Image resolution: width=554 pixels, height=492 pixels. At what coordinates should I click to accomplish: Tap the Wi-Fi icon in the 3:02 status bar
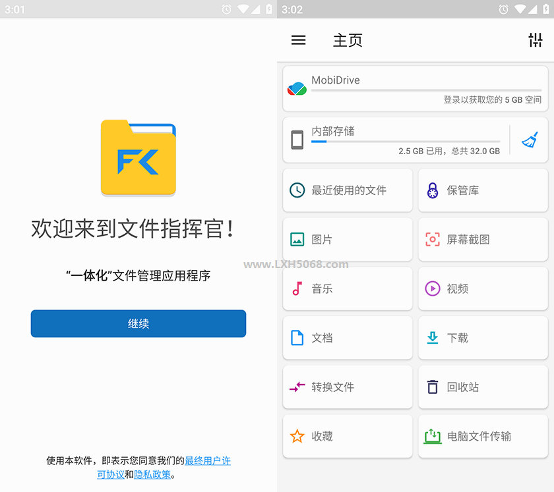pyautogui.click(x=520, y=9)
